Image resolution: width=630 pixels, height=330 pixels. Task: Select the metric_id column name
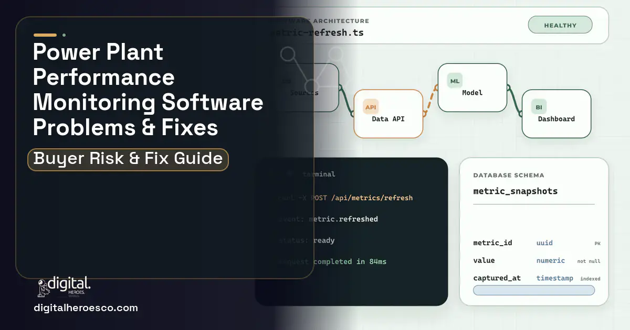coord(492,243)
